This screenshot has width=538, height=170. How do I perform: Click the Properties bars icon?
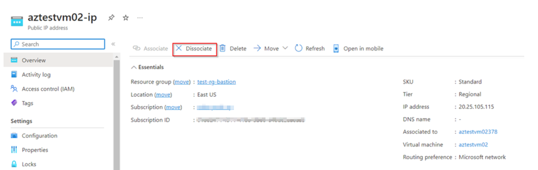[x=14, y=150]
